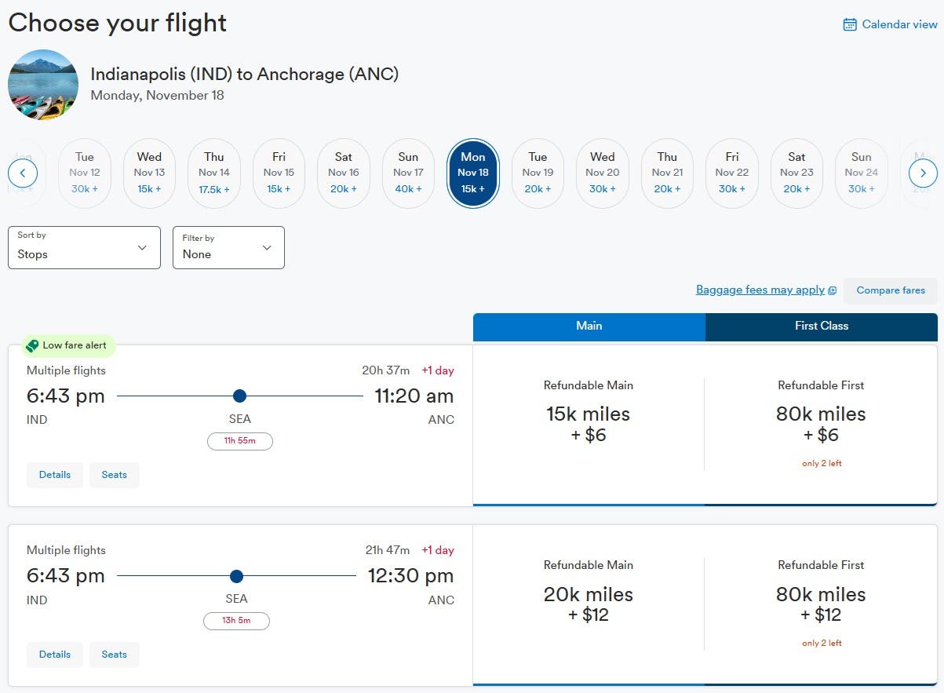
Task: Open the Sort by Stops dropdown
Action: [x=84, y=247]
